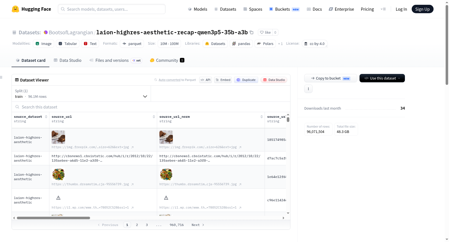Like this dataset
This screenshot has width=449, height=242.
pos(265,32)
